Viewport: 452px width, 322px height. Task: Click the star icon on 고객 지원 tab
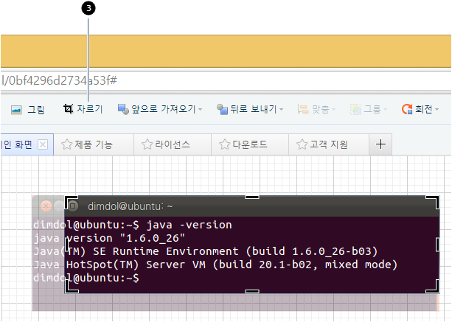click(x=302, y=144)
